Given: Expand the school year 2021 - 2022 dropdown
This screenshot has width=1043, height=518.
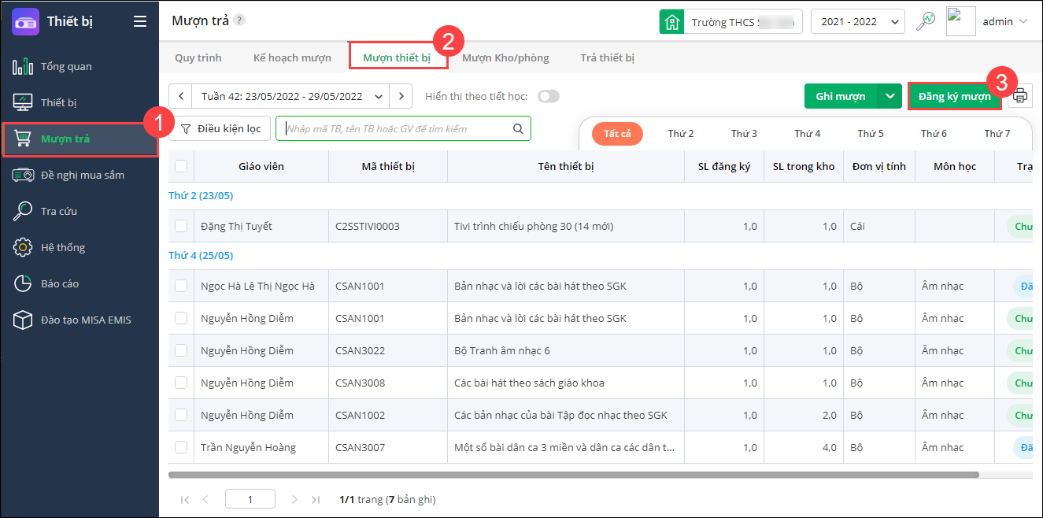Looking at the screenshot, I should tap(857, 21).
